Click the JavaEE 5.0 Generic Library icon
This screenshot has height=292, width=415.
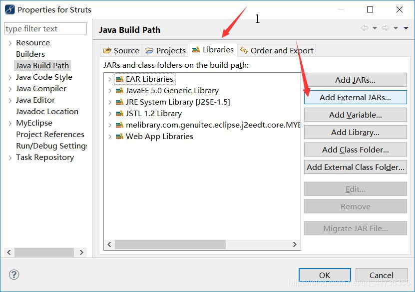click(120, 91)
